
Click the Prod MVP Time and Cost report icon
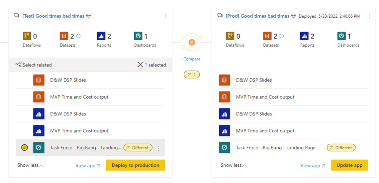click(x=225, y=131)
